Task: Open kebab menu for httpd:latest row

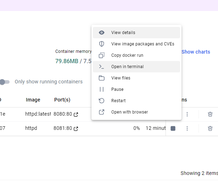Action: 187,114
